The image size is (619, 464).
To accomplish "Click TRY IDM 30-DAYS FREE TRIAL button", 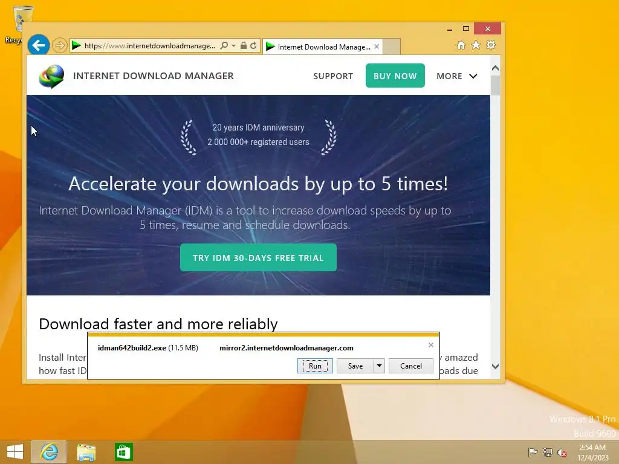I will [x=258, y=257].
